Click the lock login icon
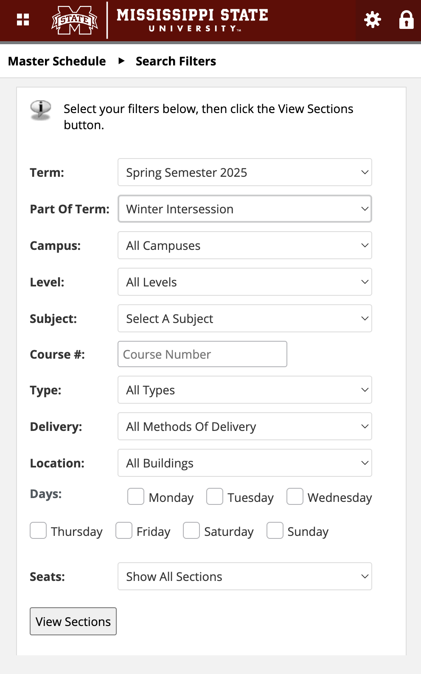The width and height of the screenshot is (421, 674). point(406,20)
